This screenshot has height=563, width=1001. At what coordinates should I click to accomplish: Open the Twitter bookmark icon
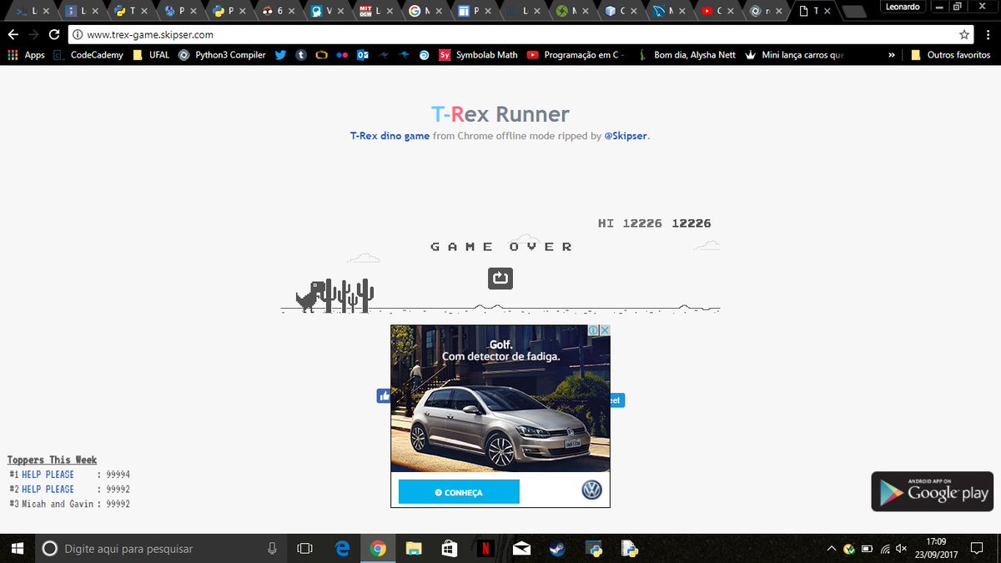tap(280, 55)
